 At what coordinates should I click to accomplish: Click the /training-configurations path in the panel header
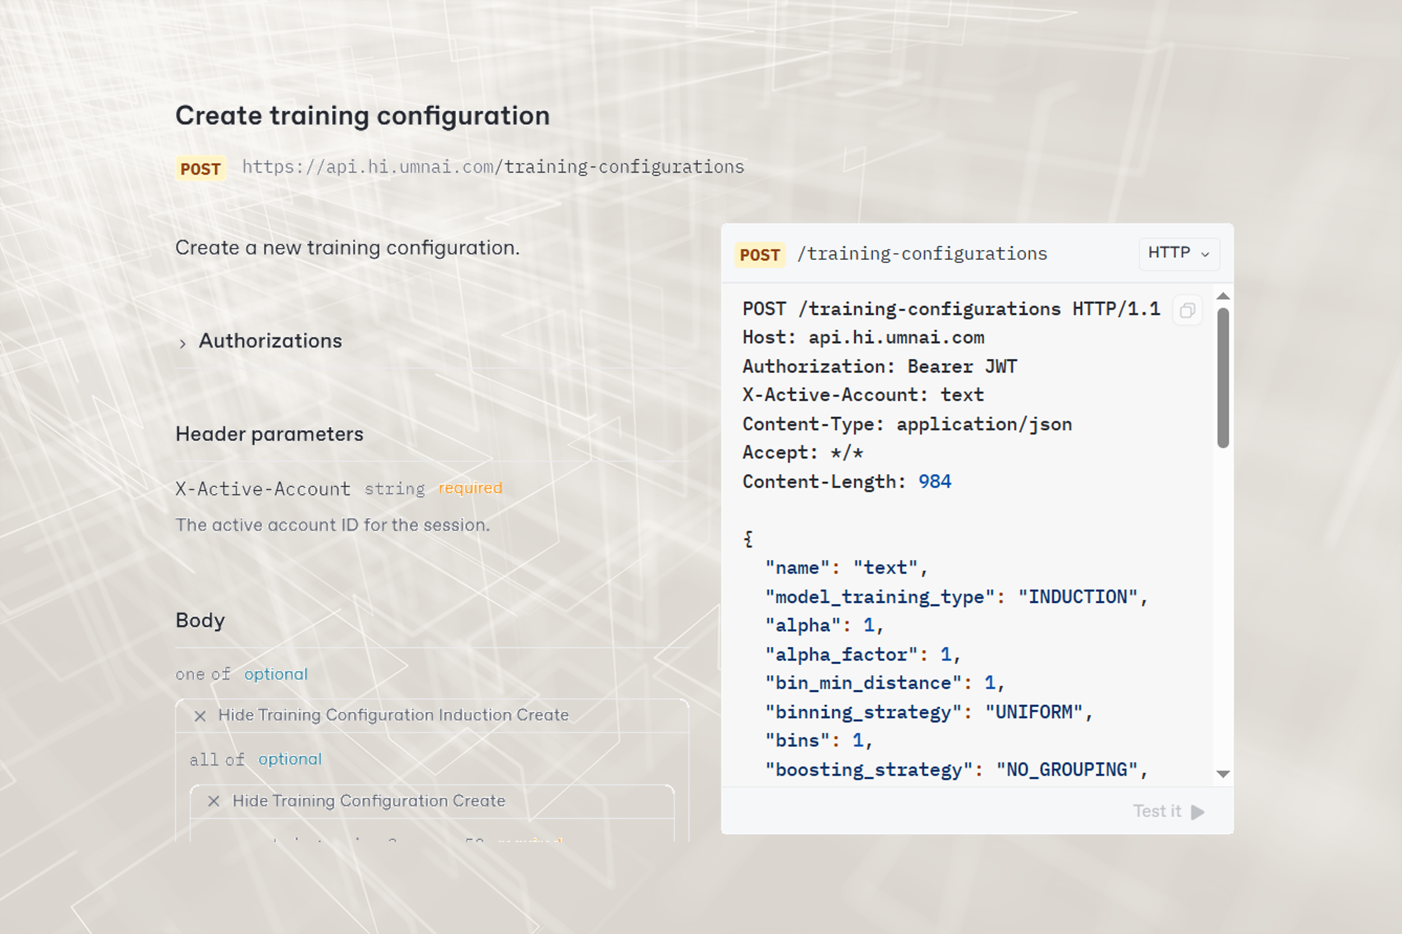(922, 254)
